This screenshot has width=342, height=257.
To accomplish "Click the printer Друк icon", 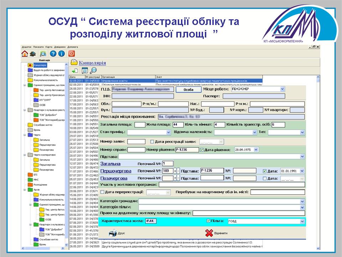I will pos(112,233).
